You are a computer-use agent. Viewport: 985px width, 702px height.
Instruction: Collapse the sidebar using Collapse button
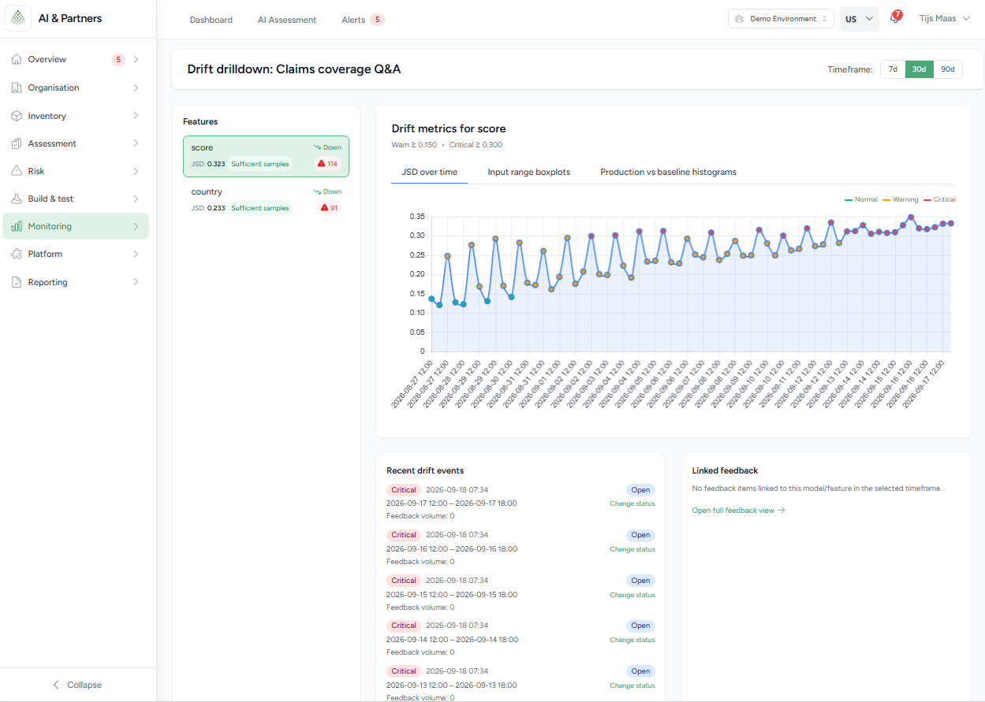(77, 685)
